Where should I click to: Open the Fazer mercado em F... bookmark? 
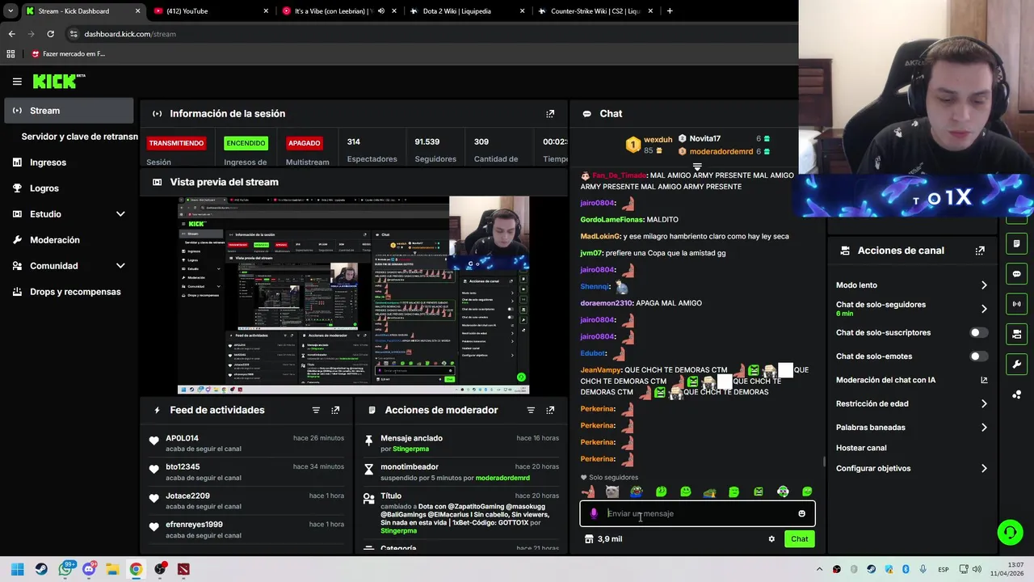click(x=68, y=54)
